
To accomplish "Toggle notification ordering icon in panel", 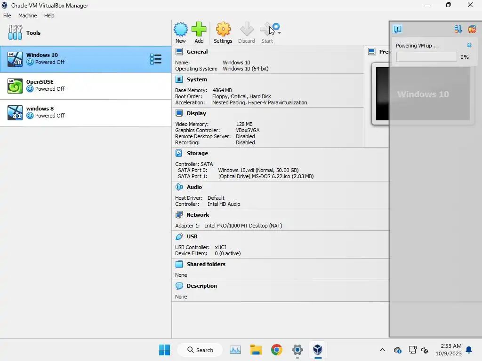I will (458, 29).
